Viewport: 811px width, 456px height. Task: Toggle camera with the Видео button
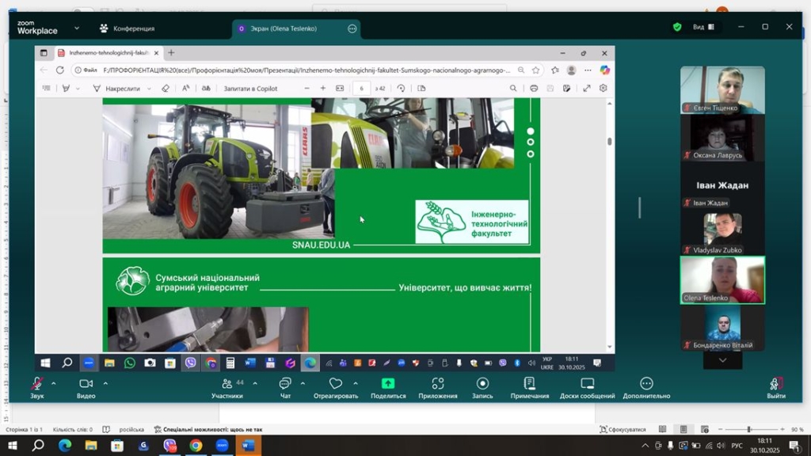[86, 384]
